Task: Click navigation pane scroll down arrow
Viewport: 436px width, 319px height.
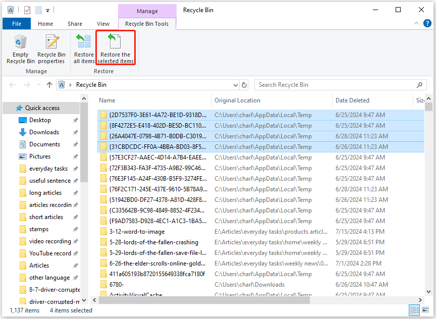Action: 84,300
